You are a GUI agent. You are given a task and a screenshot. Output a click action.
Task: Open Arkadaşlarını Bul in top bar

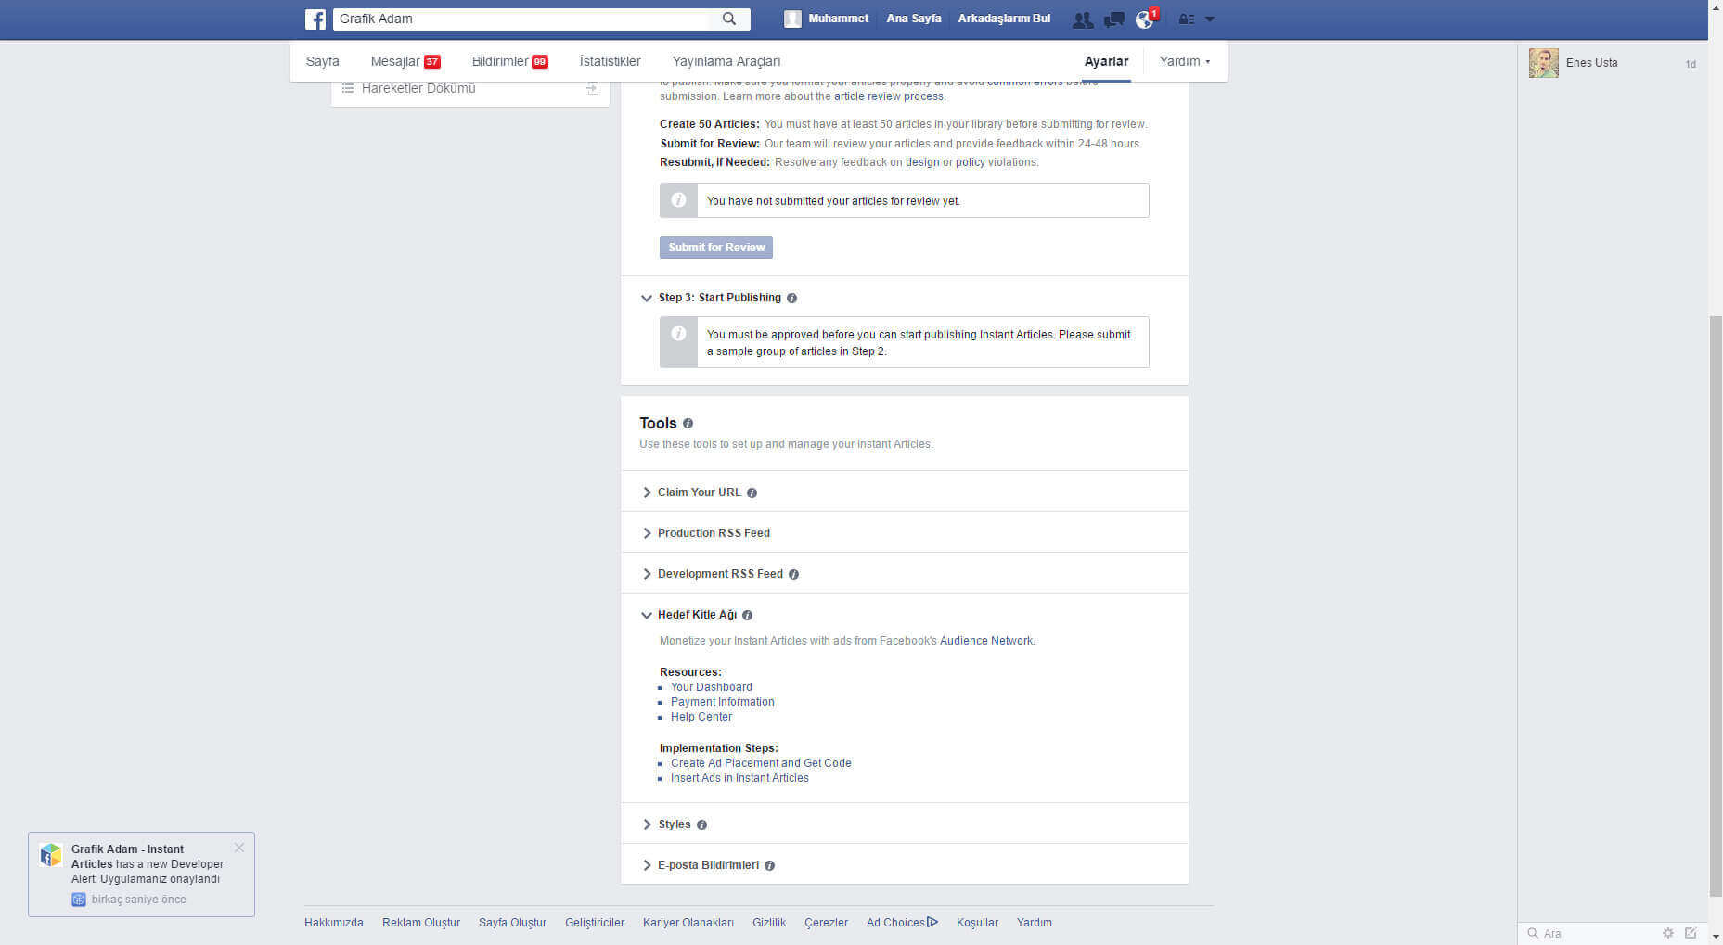(1004, 19)
